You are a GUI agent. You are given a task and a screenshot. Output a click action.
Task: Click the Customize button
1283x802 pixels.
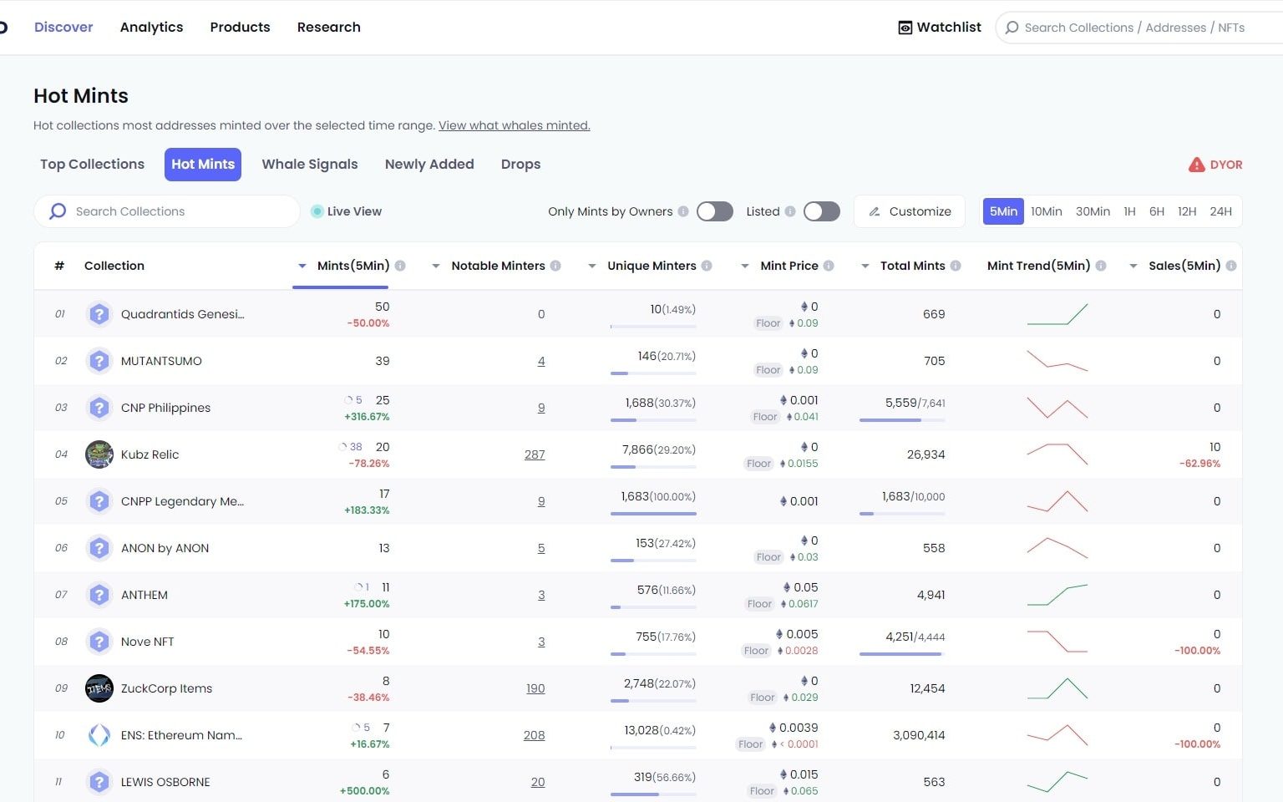pos(910,211)
